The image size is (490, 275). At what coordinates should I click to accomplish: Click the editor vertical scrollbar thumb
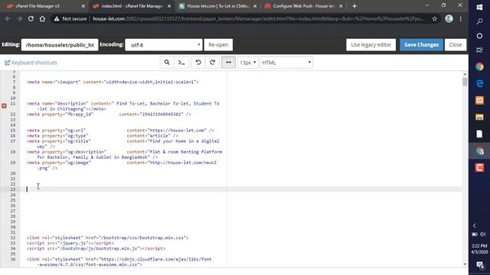465,82
